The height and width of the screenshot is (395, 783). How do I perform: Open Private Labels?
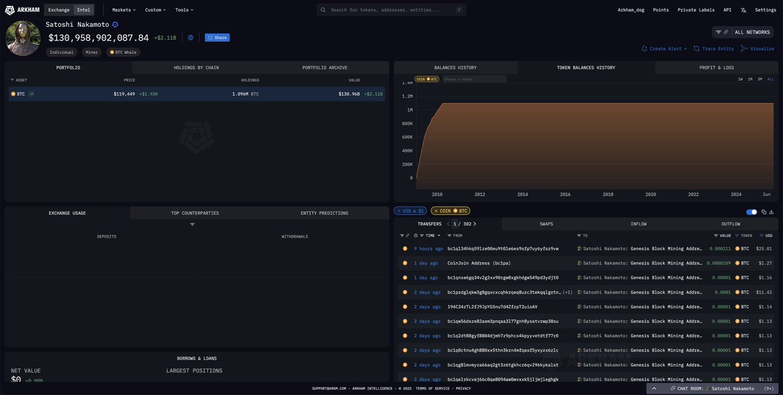click(696, 10)
